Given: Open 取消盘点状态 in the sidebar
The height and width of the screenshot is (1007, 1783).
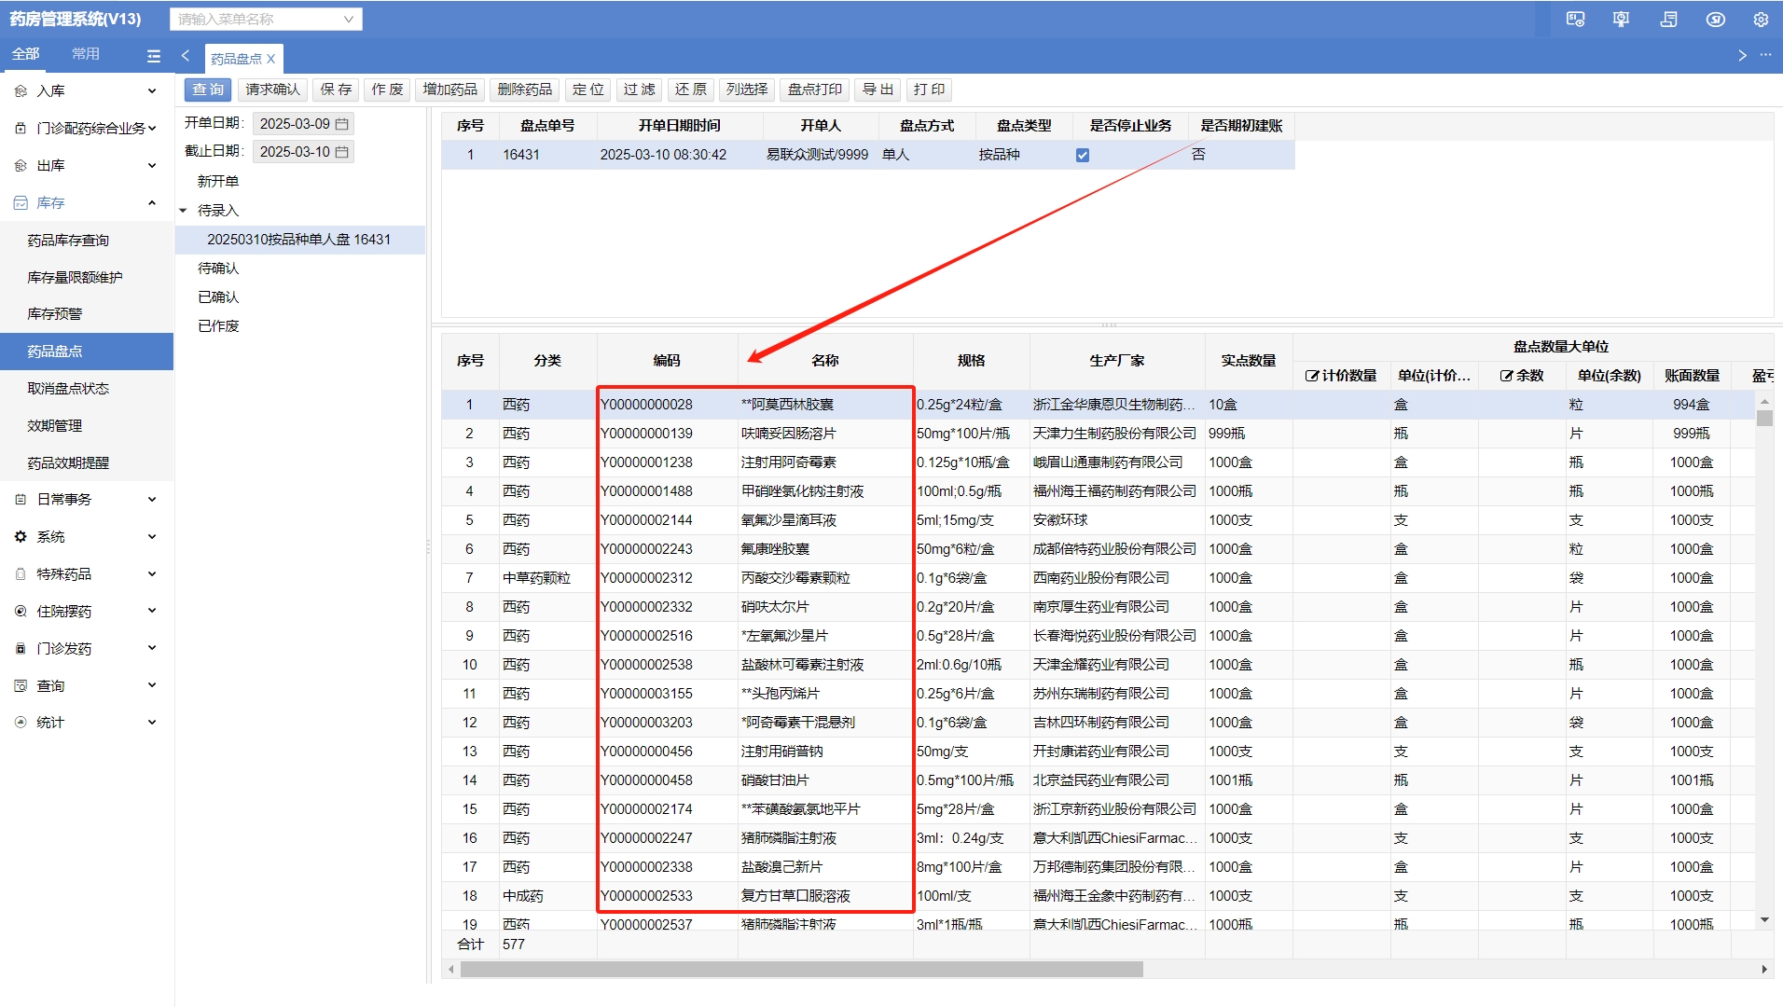Looking at the screenshot, I should pyautogui.click(x=68, y=389).
